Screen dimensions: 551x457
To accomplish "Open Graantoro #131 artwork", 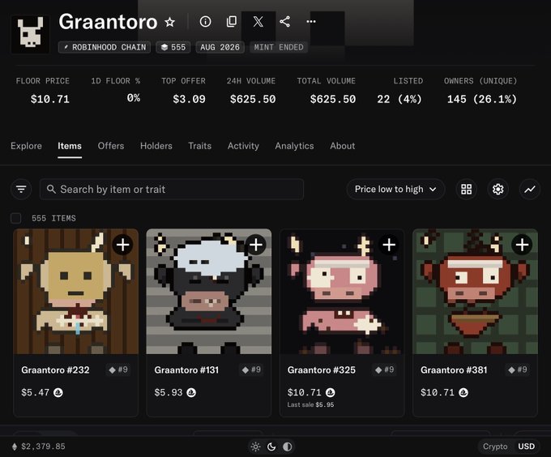I will tap(209, 292).
